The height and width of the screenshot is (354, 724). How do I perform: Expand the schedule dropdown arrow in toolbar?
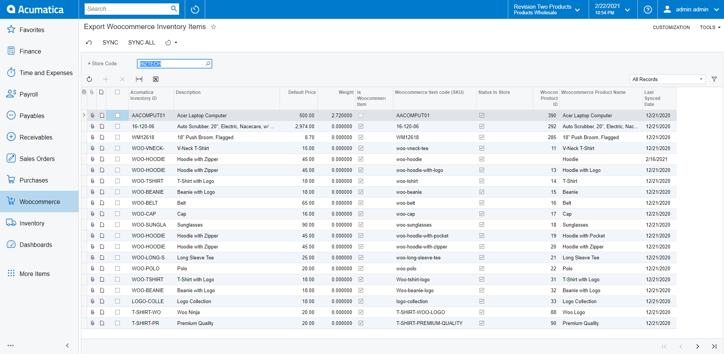pos(176,43)
